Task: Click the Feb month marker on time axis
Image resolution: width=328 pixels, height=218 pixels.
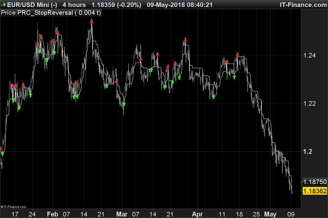Action: pyautogui.click(x=53, y=214)
